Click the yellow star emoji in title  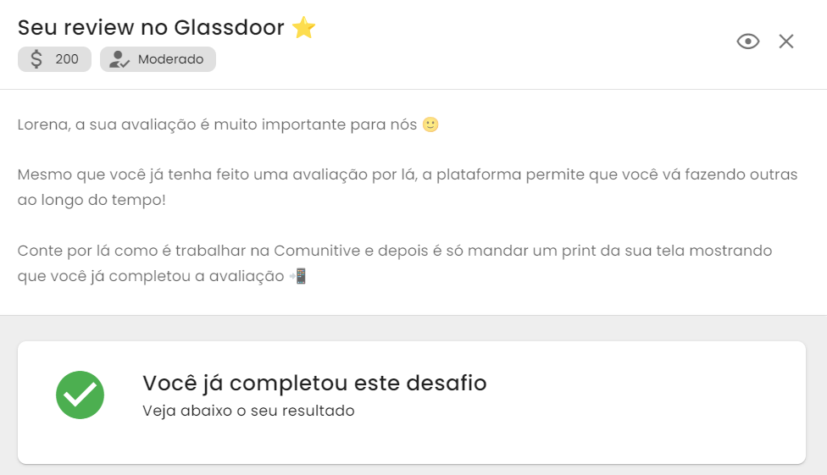[x=304, y=27]
